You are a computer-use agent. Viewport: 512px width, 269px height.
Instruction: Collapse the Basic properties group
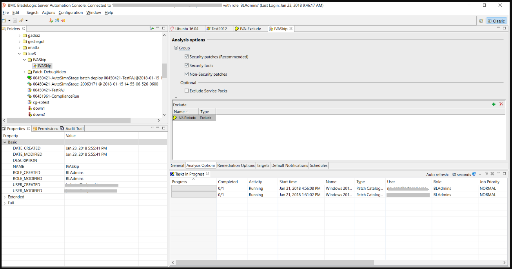click(x=5, y=142)
